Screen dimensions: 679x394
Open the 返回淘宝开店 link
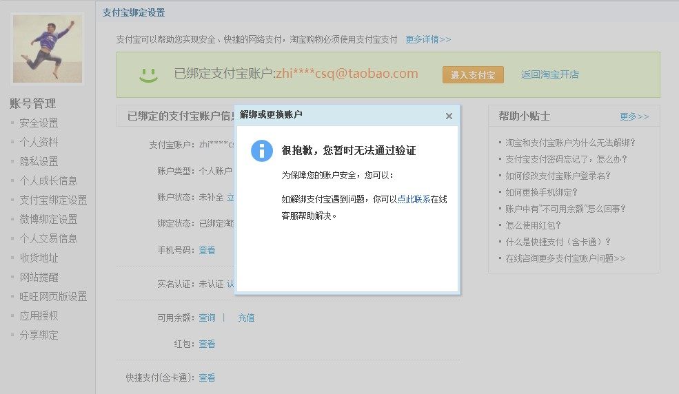tap(550, 74)
